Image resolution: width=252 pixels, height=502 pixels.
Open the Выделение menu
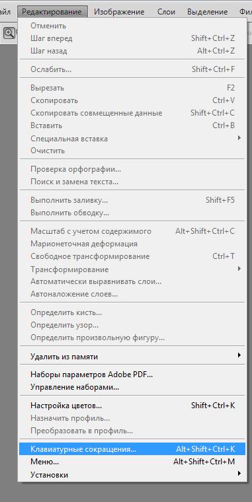pos(208,12)
